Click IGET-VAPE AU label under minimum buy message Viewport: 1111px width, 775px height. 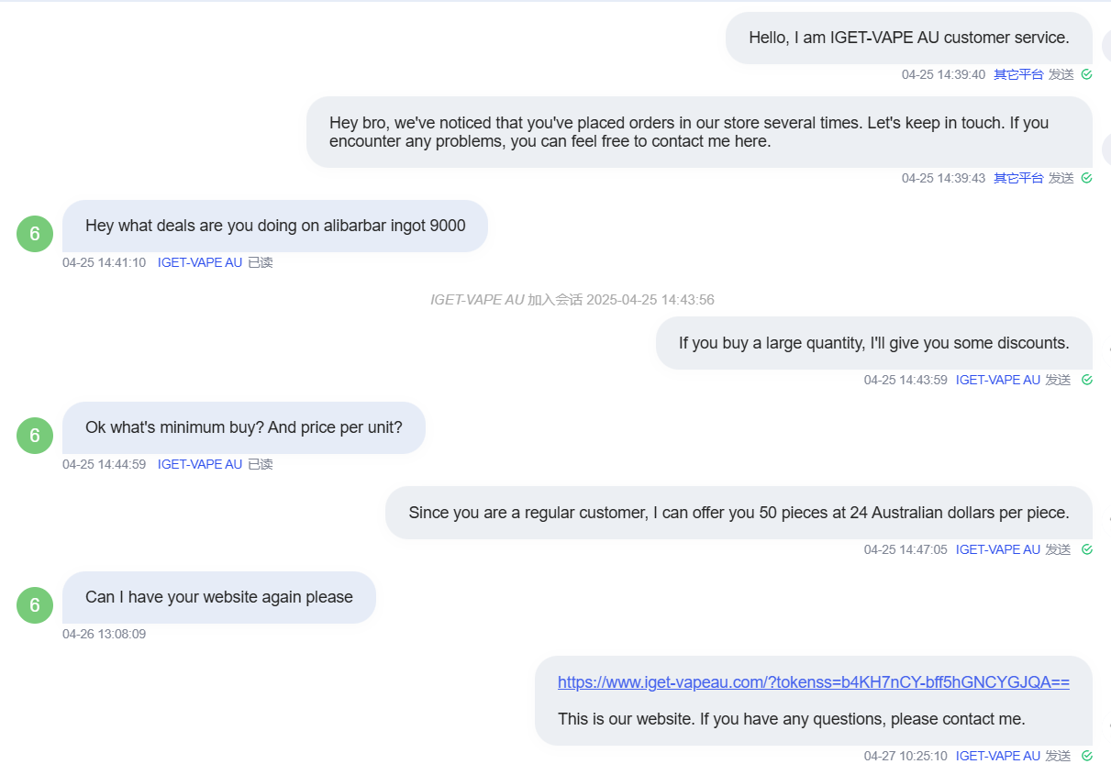pos(200,464)
